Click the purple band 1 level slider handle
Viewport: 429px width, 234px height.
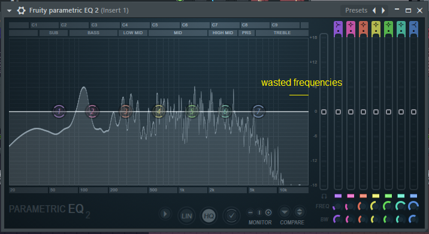coord(338,112)
